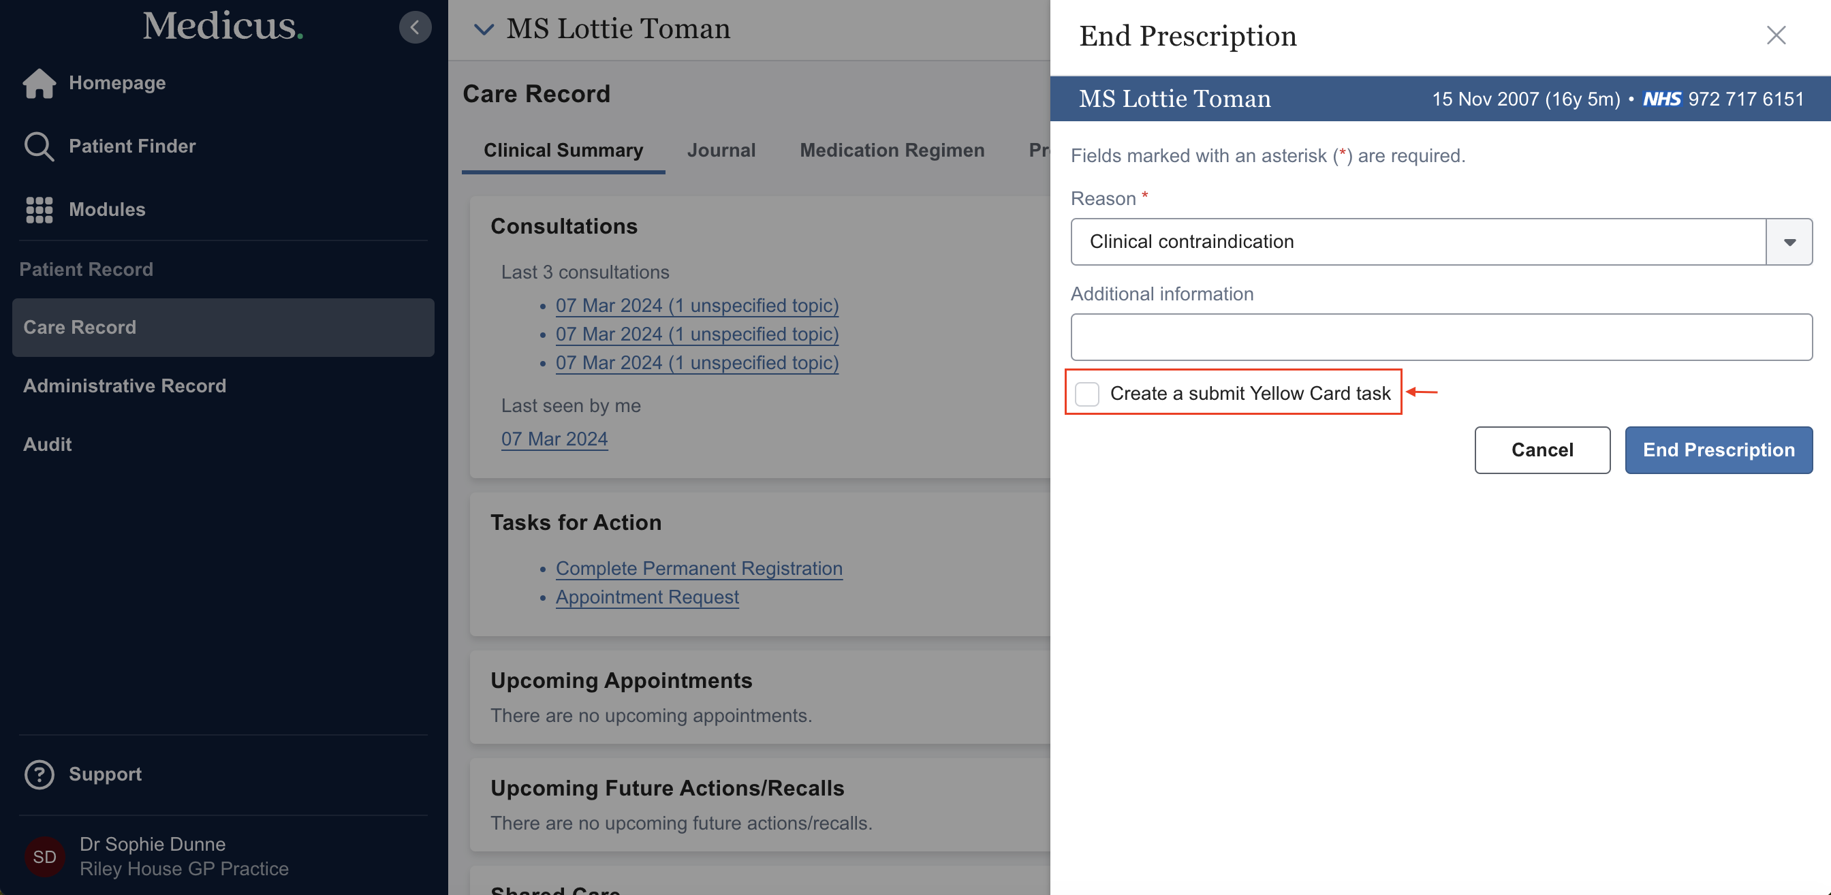Click the End Prescription button
Image resolution: width=1831 pixels, height=895 pixels.
(1718, 450)
